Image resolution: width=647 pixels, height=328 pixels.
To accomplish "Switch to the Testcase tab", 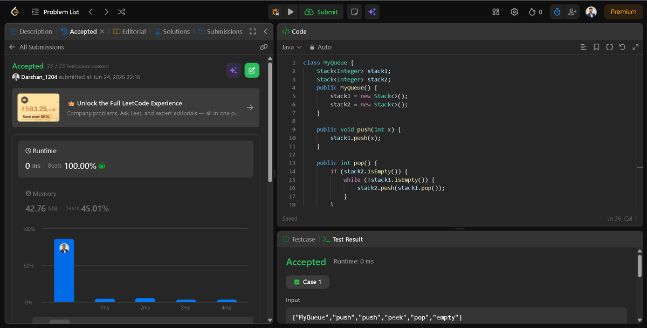I will [299, 239].
